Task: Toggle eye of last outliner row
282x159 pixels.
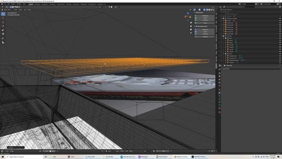Action: click(x=280, y=62)
